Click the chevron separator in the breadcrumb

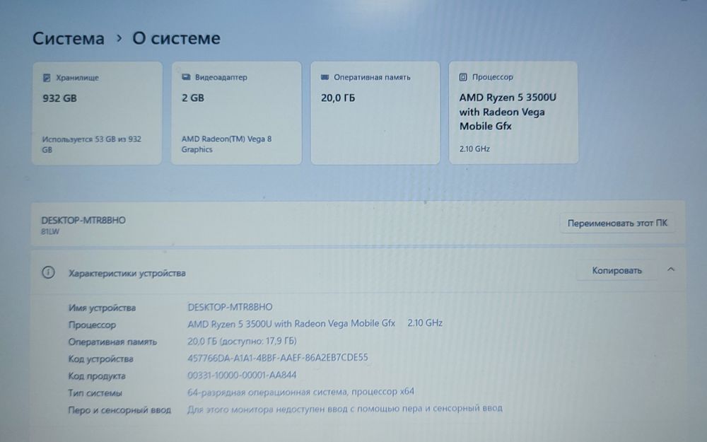[119, 38]
